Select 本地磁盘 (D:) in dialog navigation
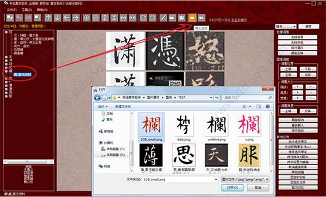Screen dimensions: 326x197 click(x=113, y=155)
